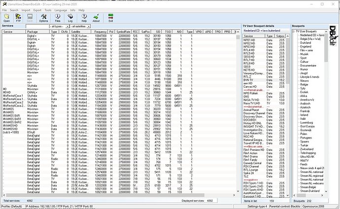Select the Stream Duitsland bouquet
340x209 pixels.
[x=310, y=191]
